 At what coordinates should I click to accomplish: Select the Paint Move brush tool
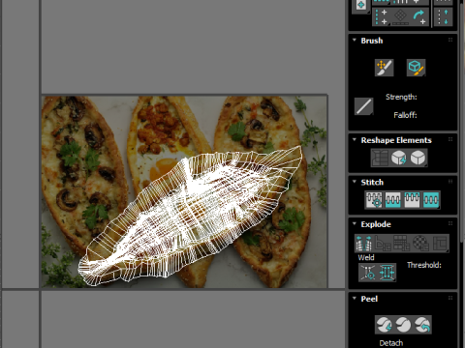[384, 68]
